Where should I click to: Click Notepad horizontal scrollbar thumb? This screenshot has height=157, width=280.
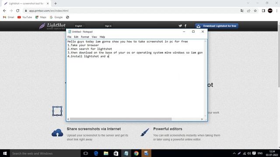(121, 119)
